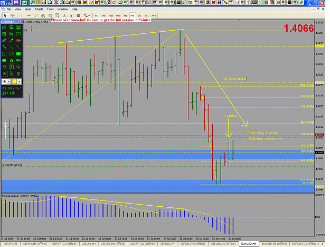Viewport: 330px width, 247px height.
Task: Switch to the GBPJPY,H4 chart tab
Action: pos(11,244)
